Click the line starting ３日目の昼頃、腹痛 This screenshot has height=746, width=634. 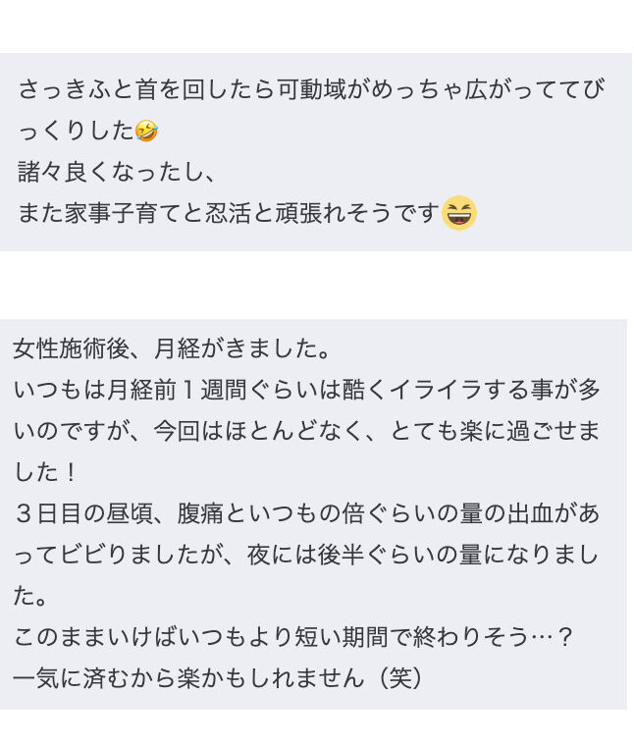point(306,513)
